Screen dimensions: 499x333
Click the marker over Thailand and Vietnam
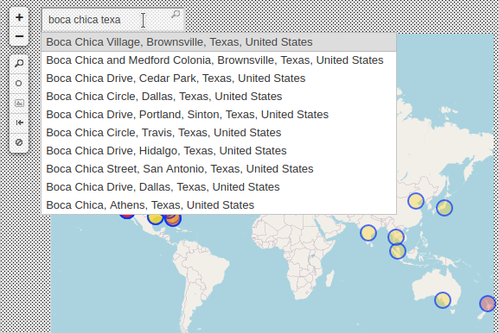[396, 237]
